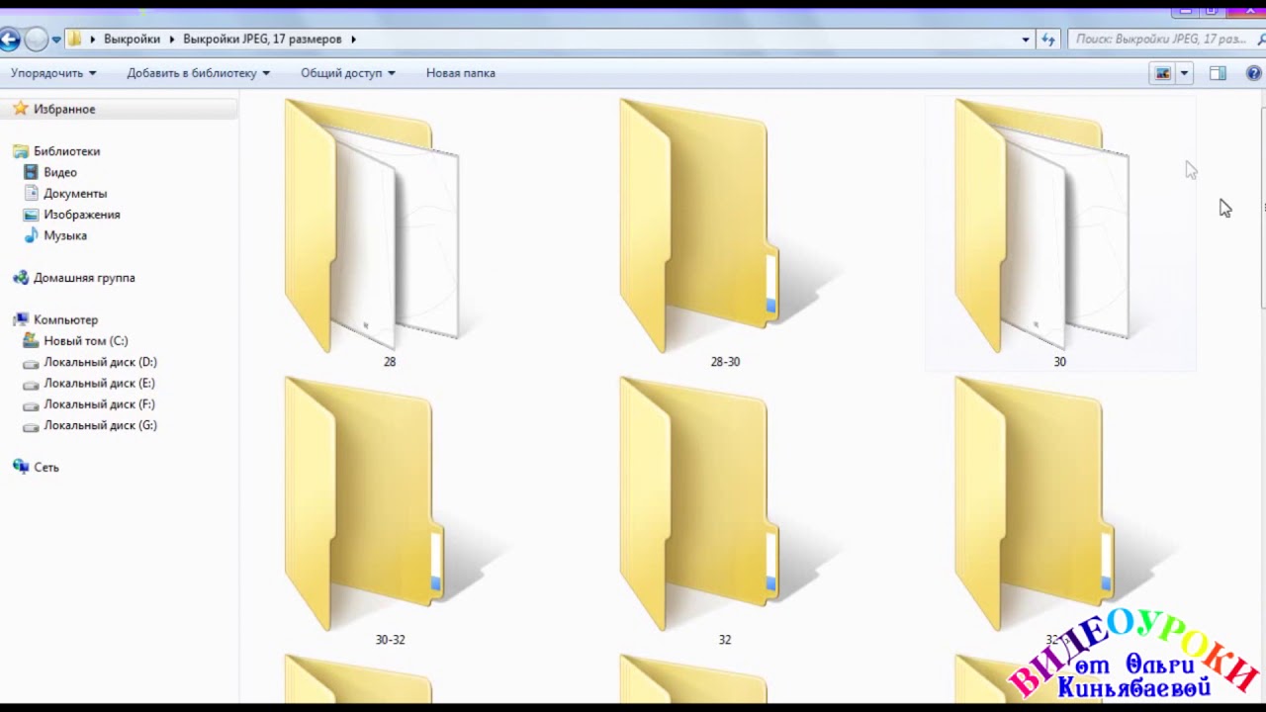Expand the arrow after the "Выкройки" breadcrumb
The image size is (1266, 712).
pos(171,40)
